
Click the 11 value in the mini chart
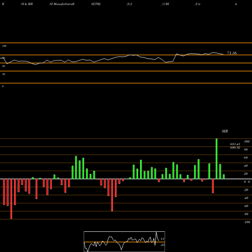pyautogui.click(x=162, y=239)
